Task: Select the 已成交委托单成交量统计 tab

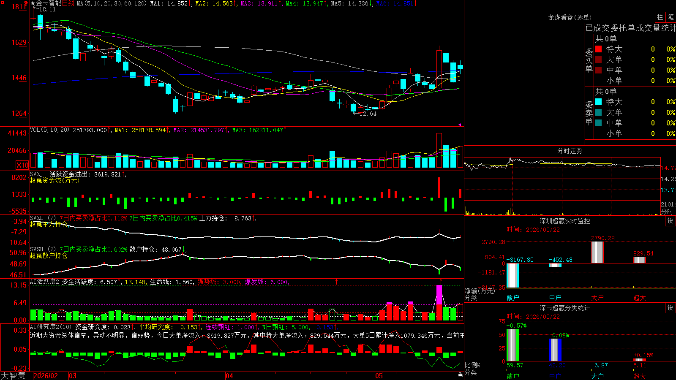Action: click(x=630, y=28)
